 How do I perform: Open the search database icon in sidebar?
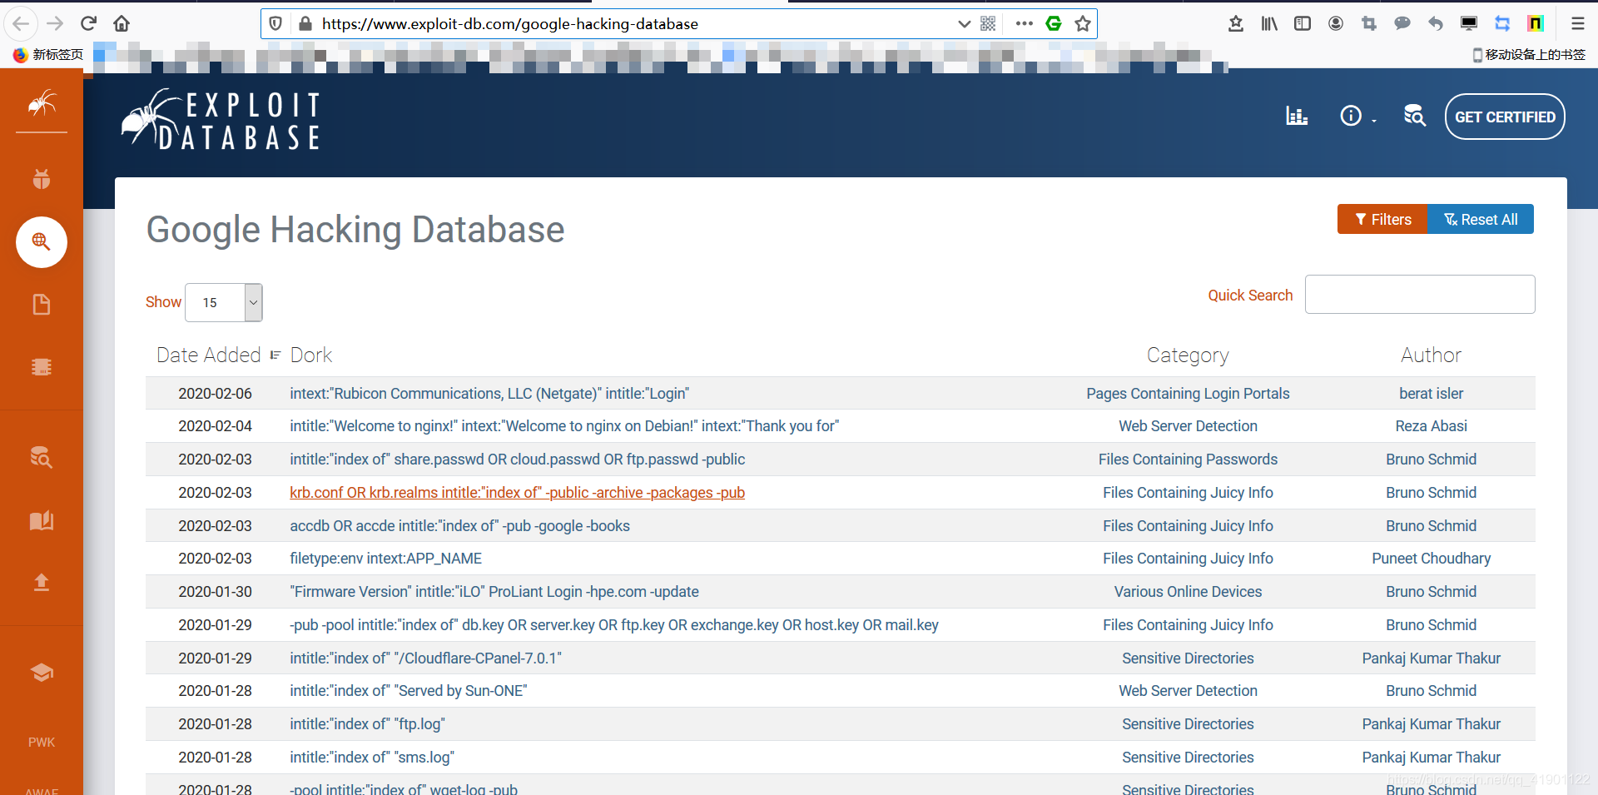(42, 456)
